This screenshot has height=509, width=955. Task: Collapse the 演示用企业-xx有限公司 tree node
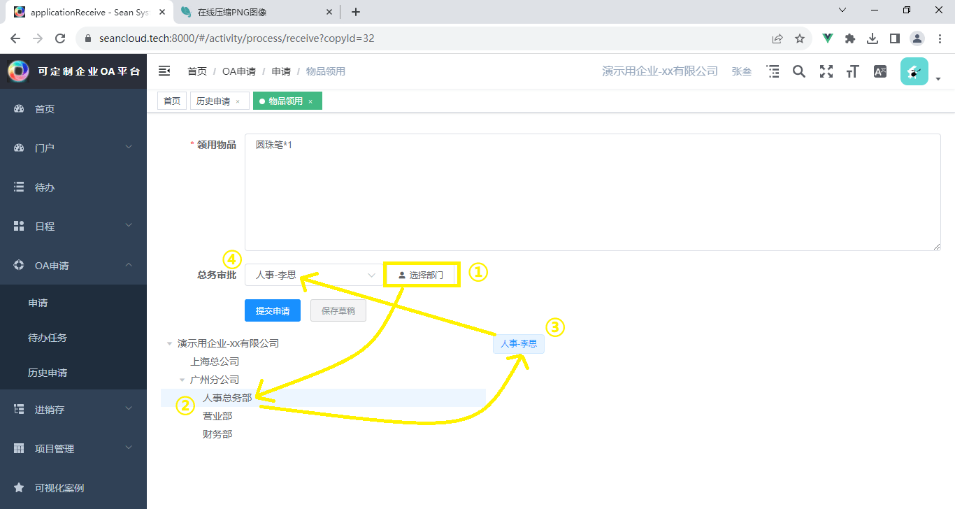[x=169, y=343]
